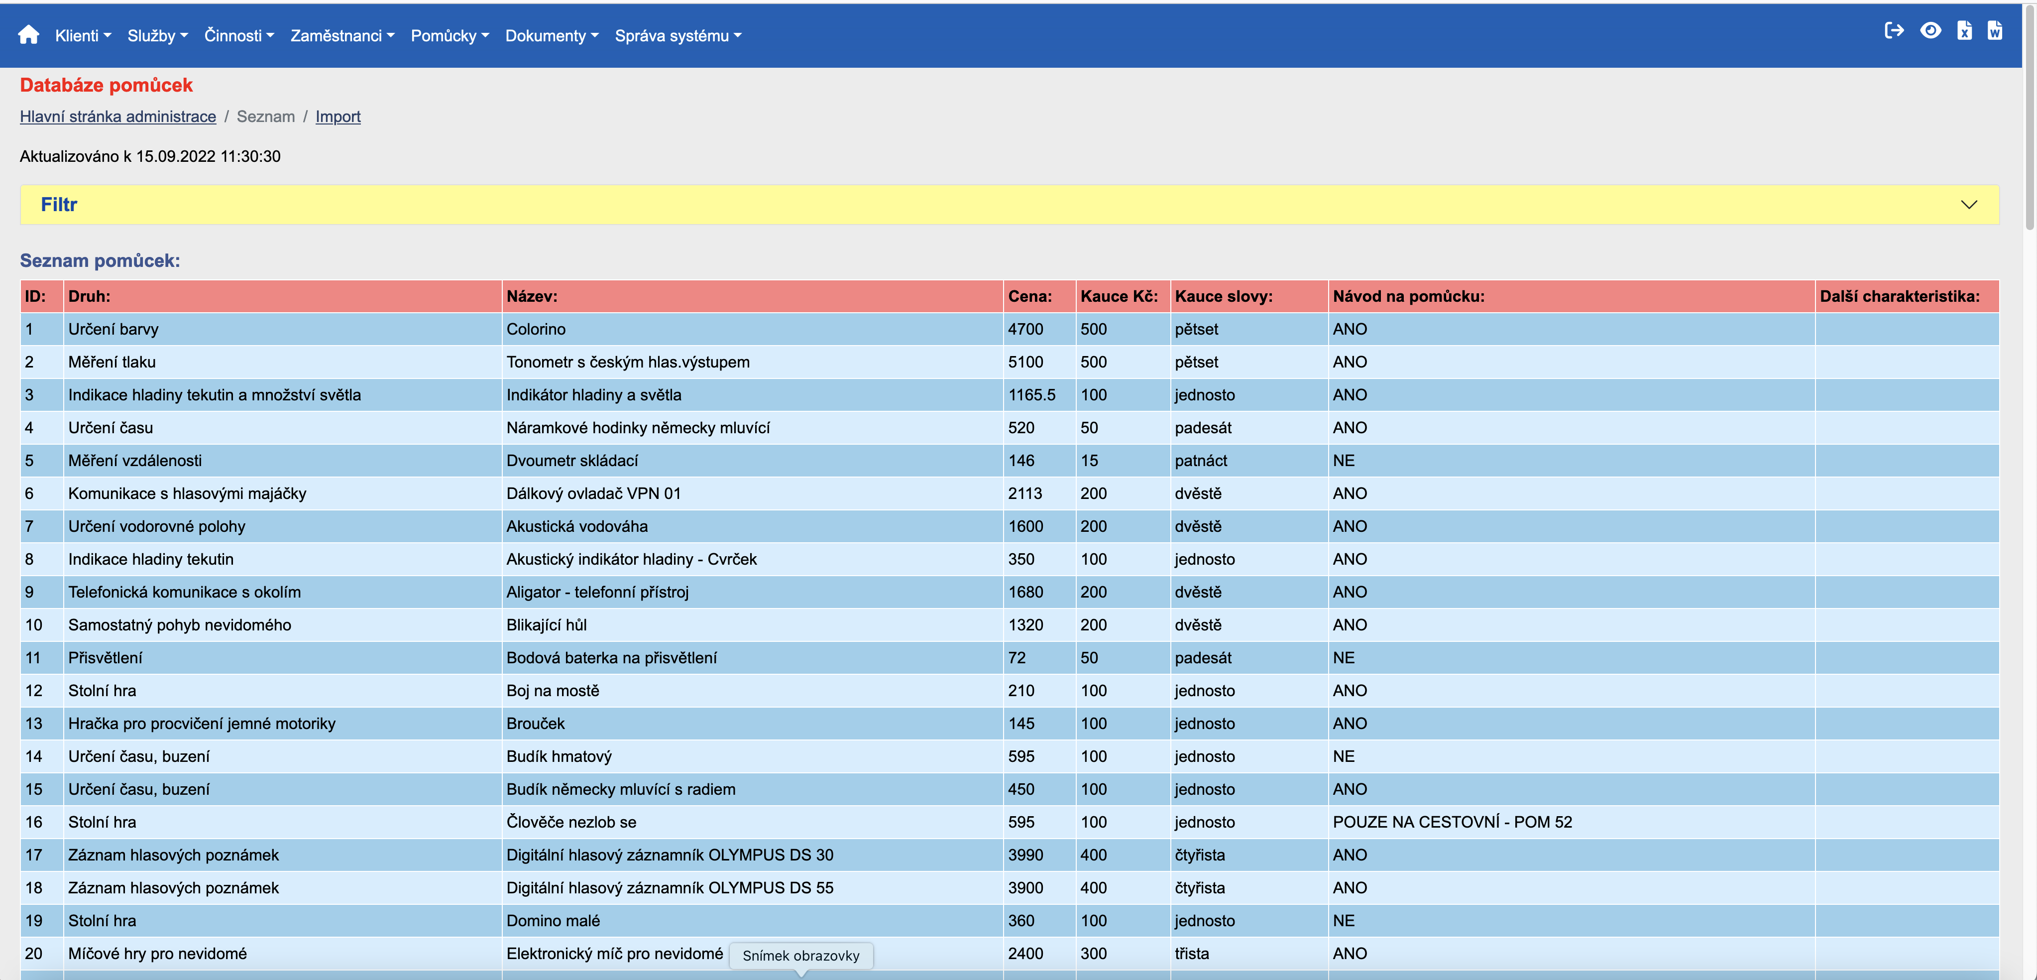Open the Pomůcky menu
Screen dimensions: 2037x980
tap(449, 35)
